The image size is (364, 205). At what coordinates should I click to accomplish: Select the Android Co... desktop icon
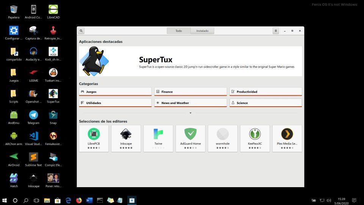coord(33,12)
